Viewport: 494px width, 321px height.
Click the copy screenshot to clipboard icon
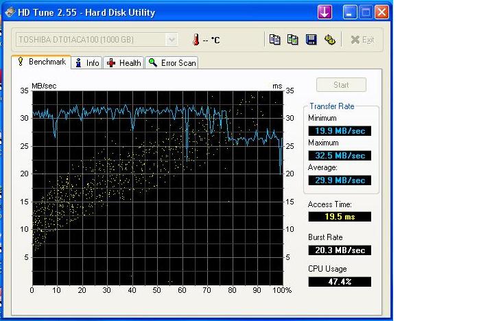tap(293, 40)
